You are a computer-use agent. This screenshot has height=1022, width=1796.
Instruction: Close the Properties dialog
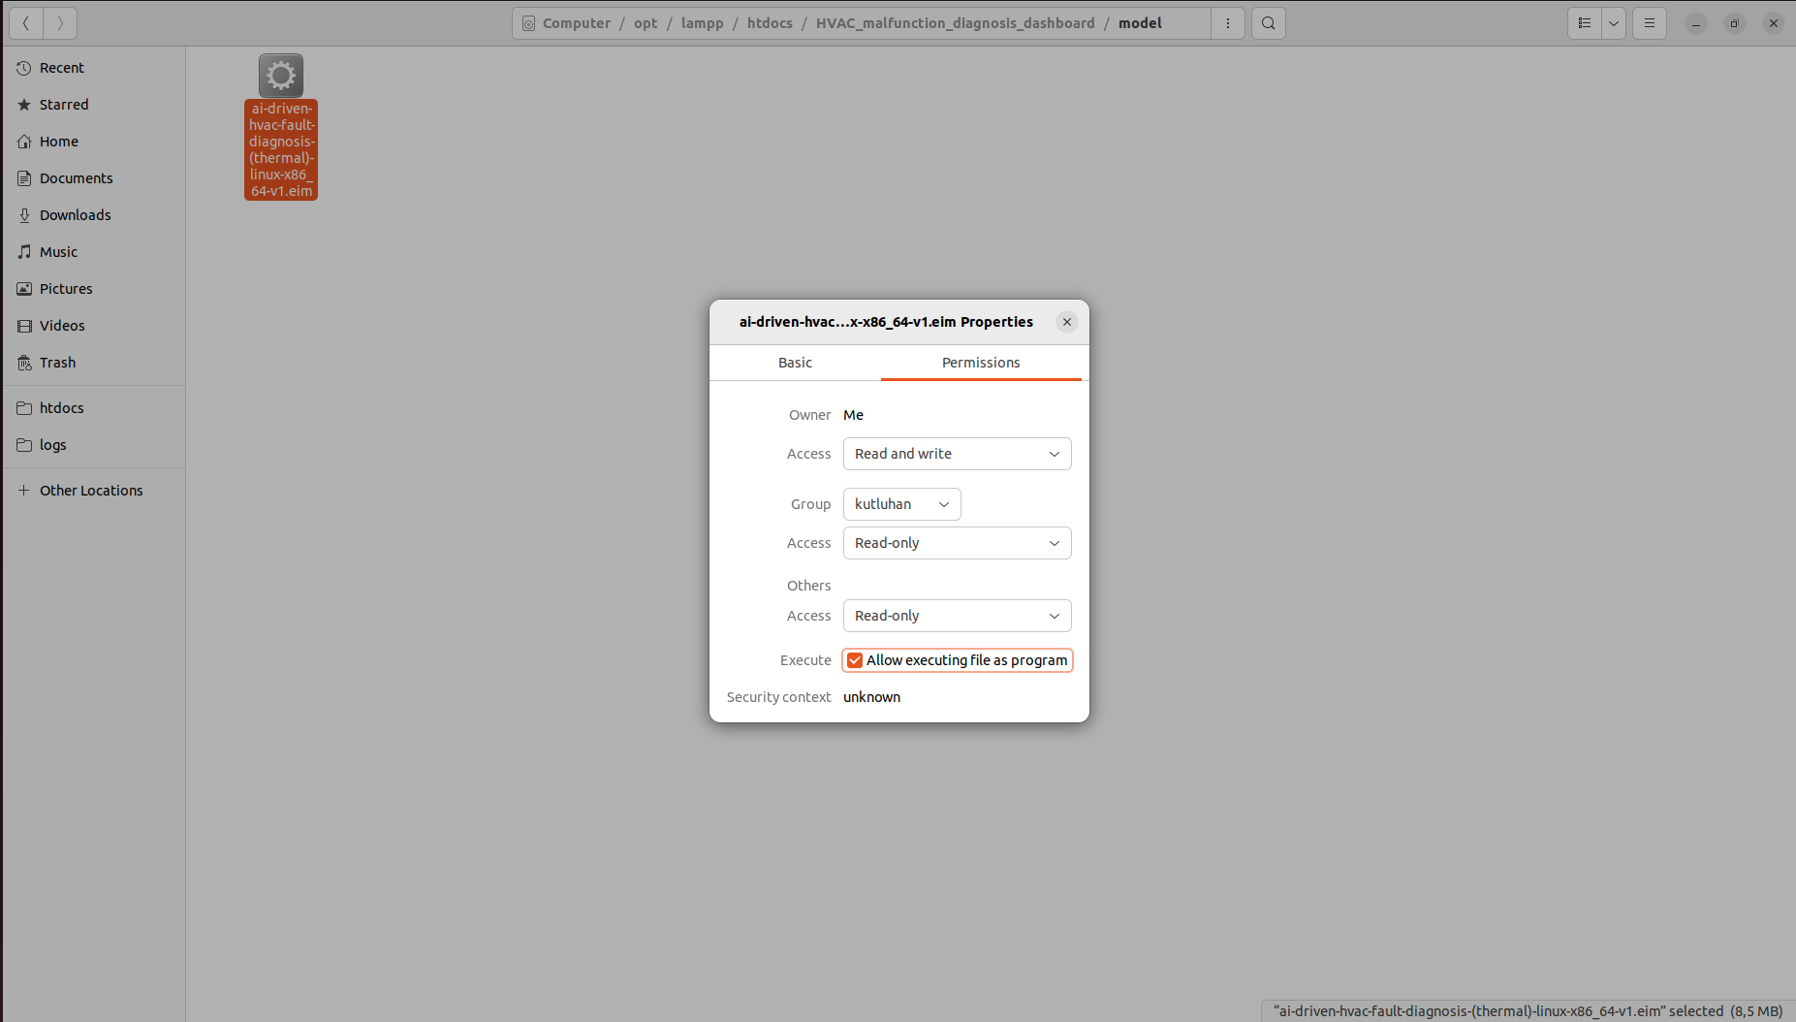click(1067, 322)
